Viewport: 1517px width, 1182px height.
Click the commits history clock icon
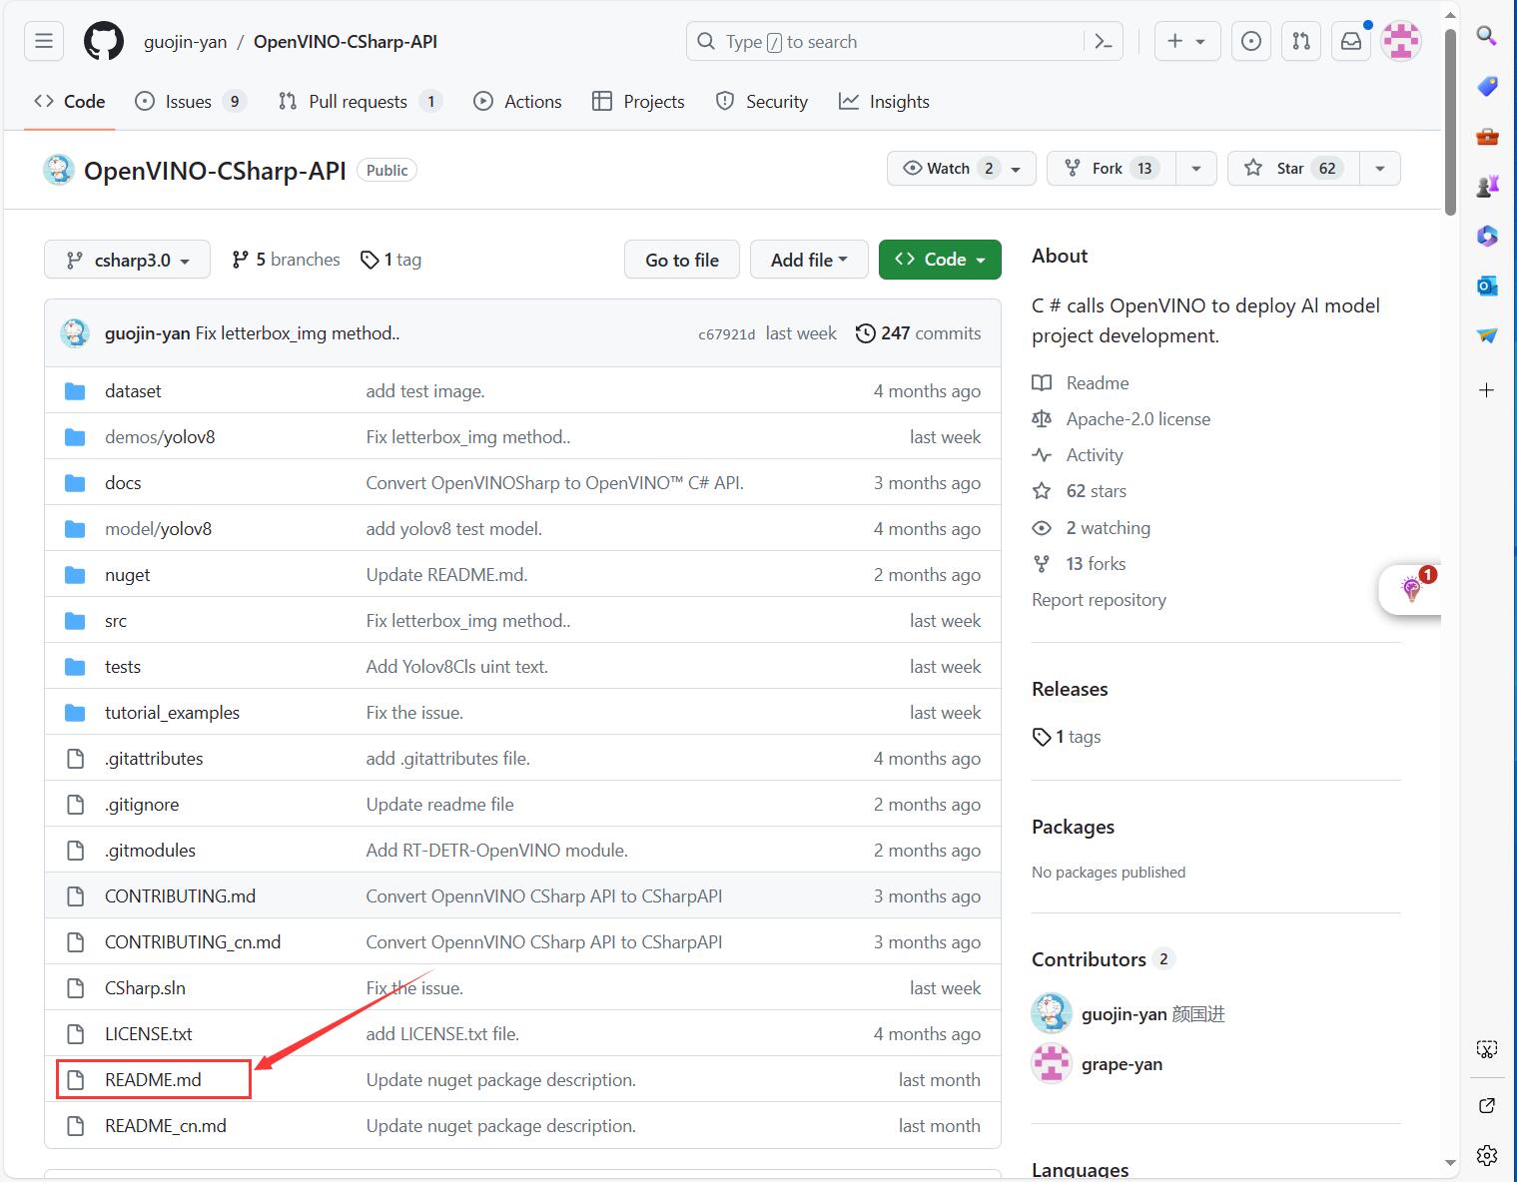tap(866, 333)
